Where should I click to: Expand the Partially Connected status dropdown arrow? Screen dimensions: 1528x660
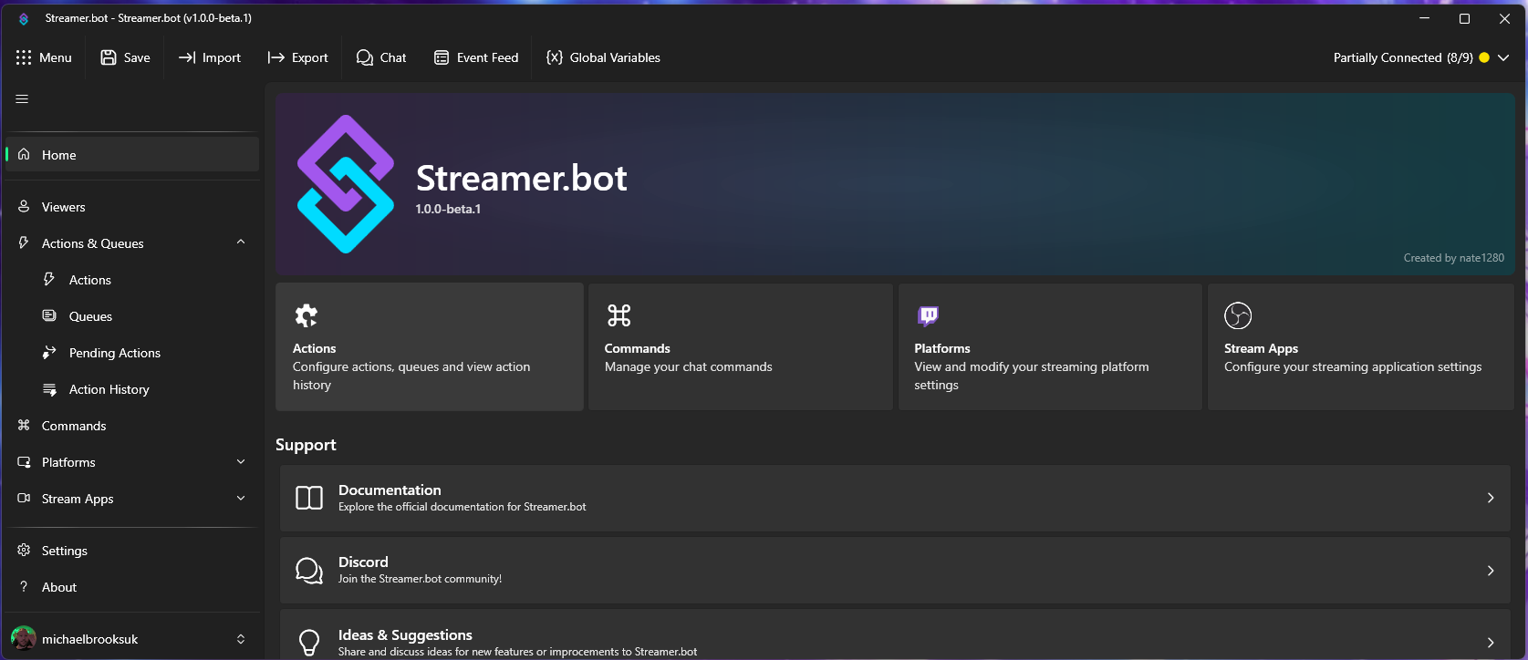pyautogui.click(x=1503, y=57)
